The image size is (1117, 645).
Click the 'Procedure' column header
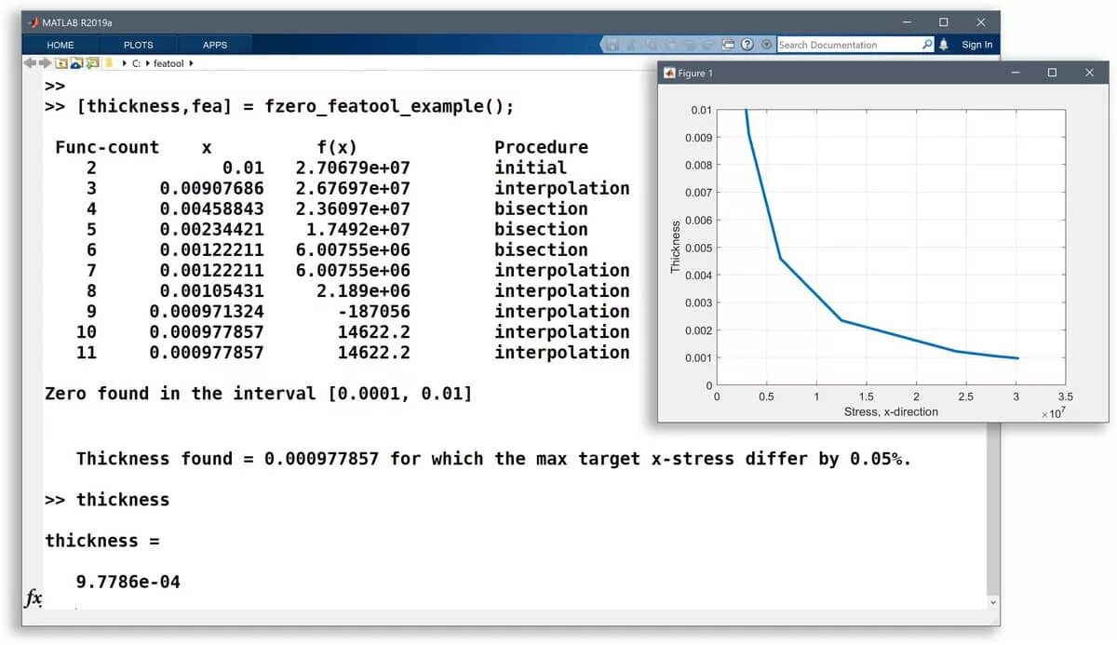pos(541,147)
